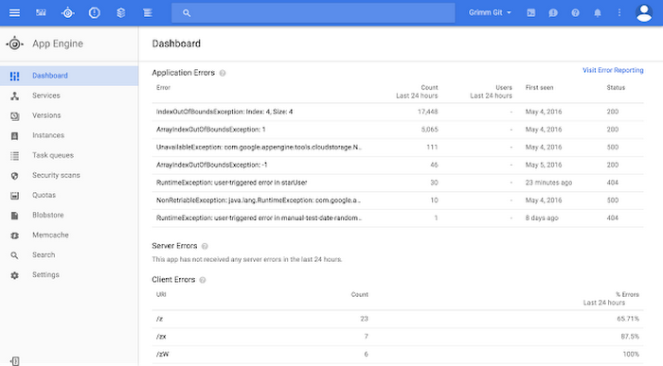Open the help question mark icon
Screen dimensions: 663x366
tap(575, 13)
